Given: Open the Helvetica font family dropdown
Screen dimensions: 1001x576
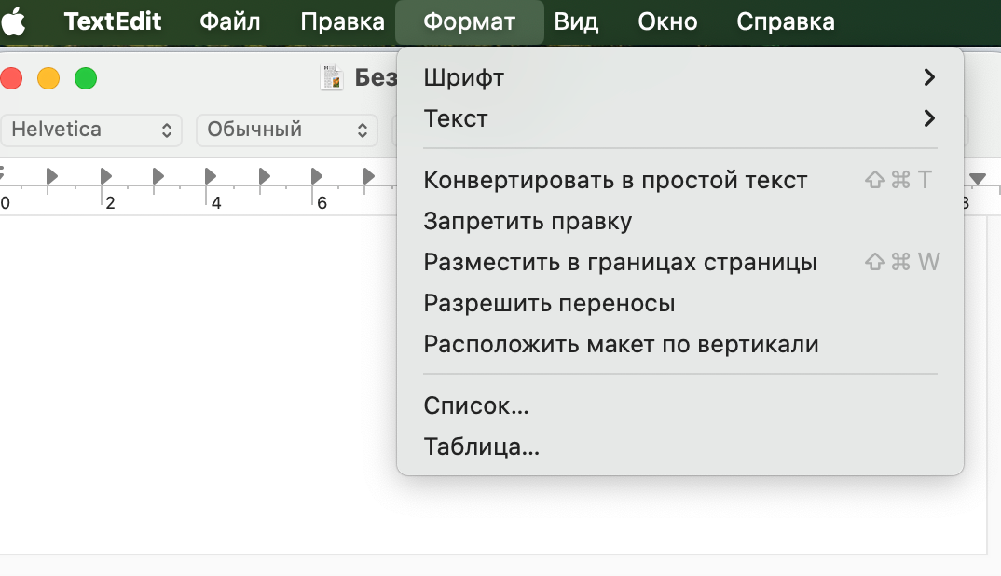Looking at the screenshot, I should tap(90, 130).
